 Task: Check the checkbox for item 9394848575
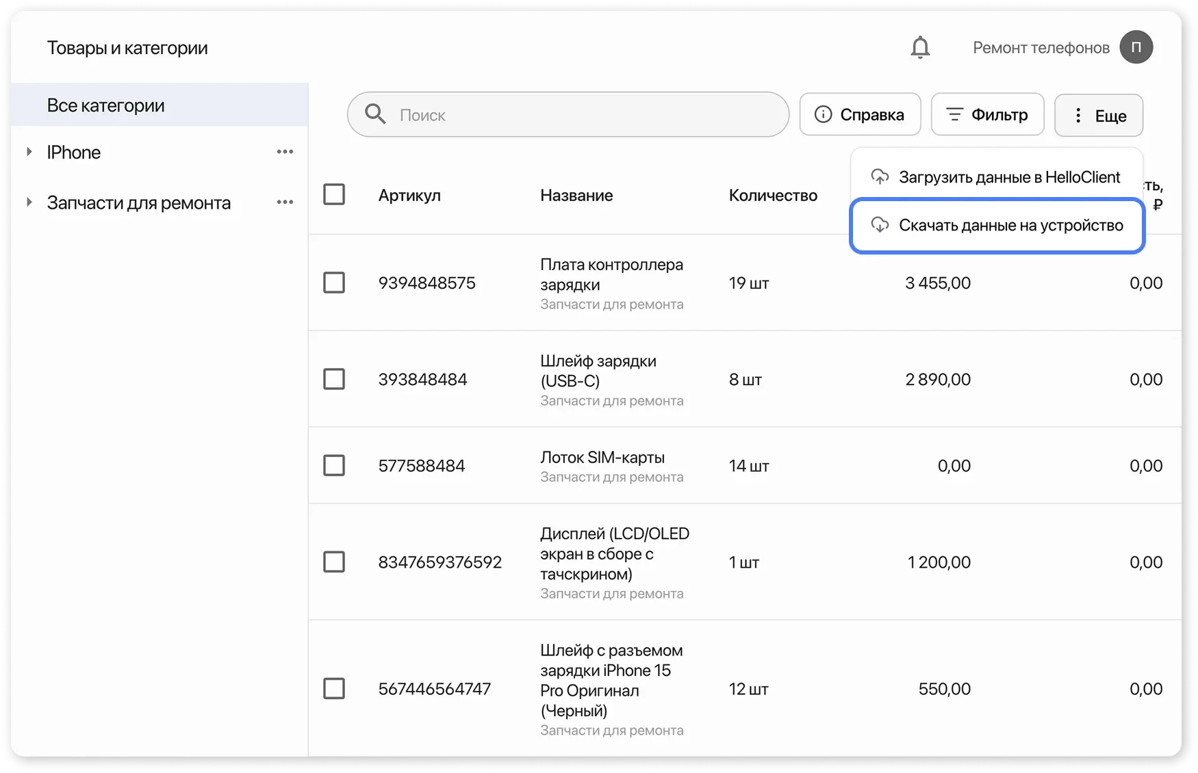pos(334,283)
